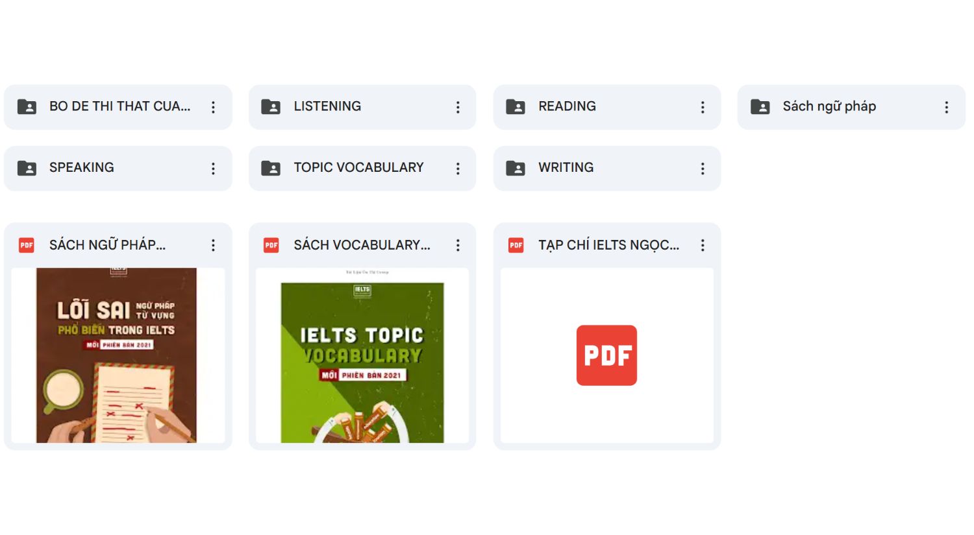Click the LÕI SAI book cover thumbnail

click(x=118, y=355)
